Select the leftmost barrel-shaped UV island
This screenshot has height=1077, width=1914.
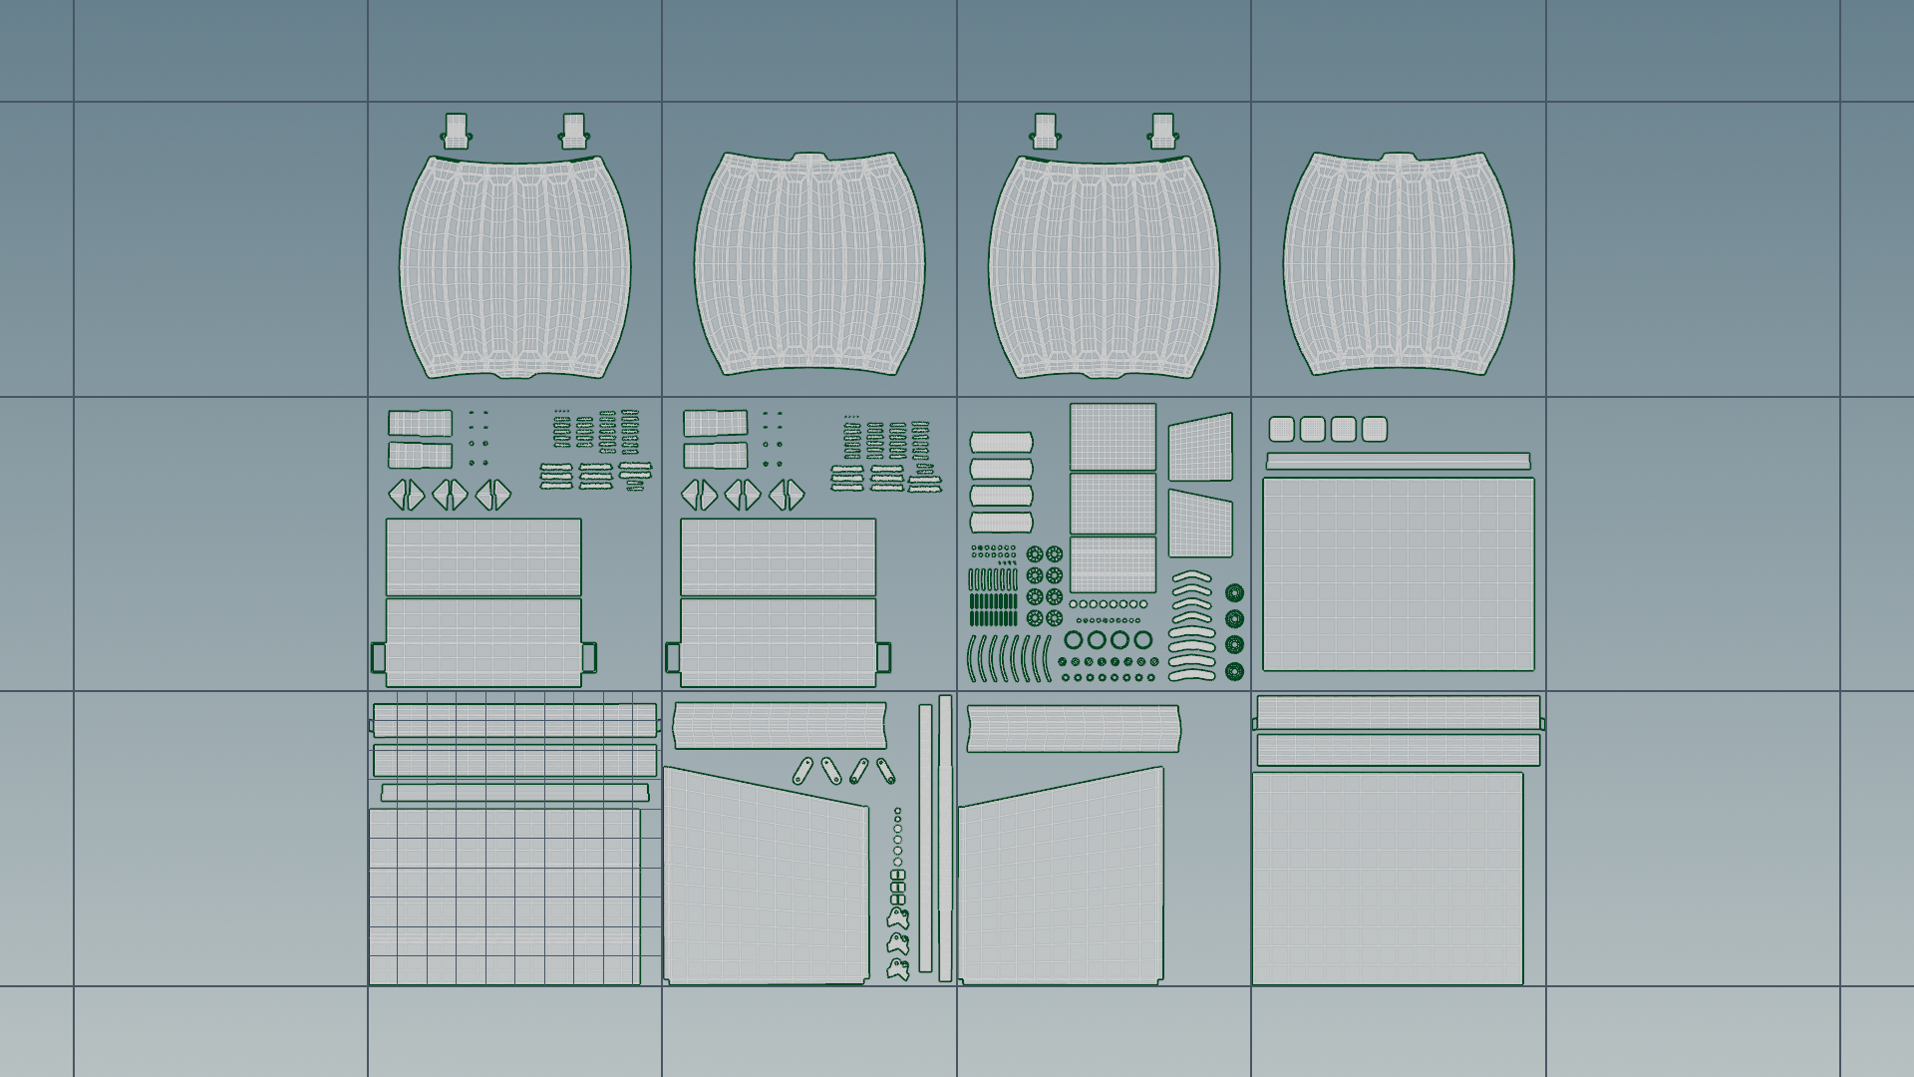pyautogui.click(x=514, y=266)
